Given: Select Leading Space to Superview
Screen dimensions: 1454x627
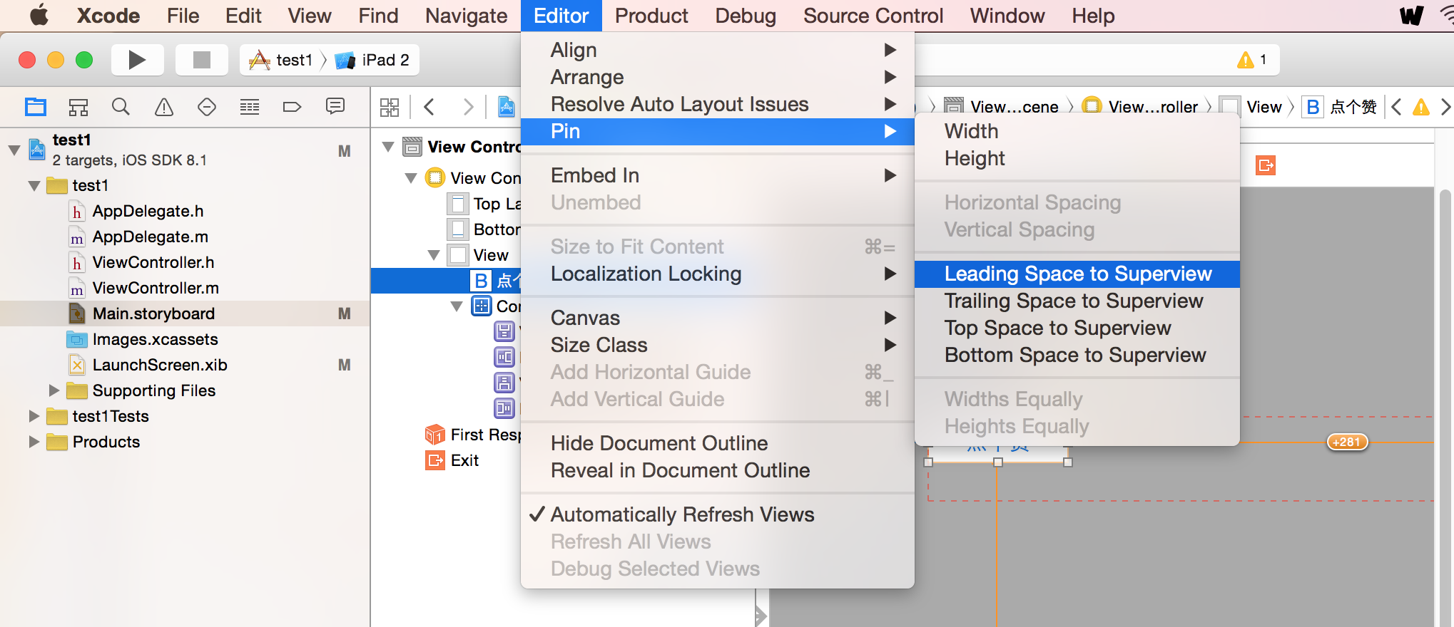Looking at the screenshot, I should (x=1077, y=274).
